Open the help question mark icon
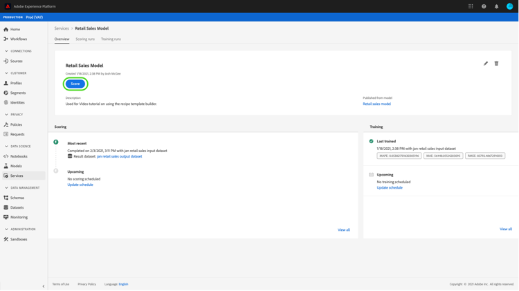Image resolution: width=519 pixels, height=291 pixels. [x=484, y=6]
